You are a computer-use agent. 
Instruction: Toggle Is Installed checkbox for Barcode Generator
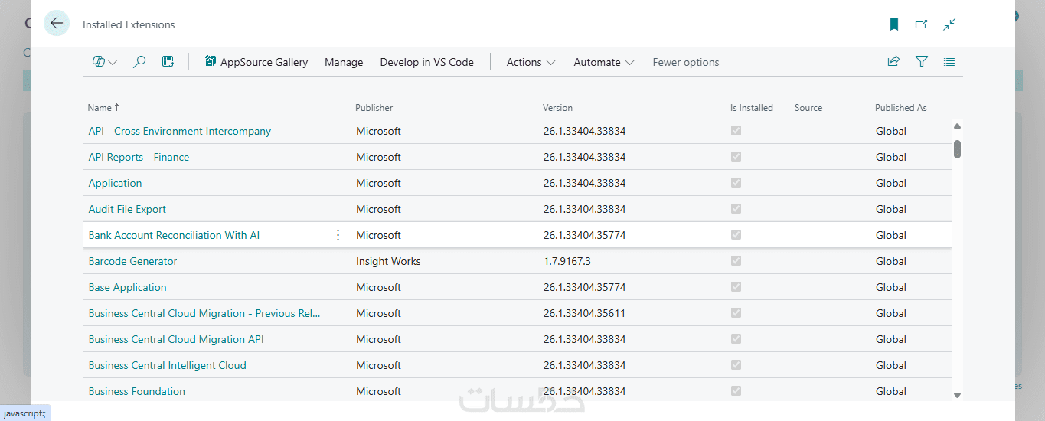point(736,261)
